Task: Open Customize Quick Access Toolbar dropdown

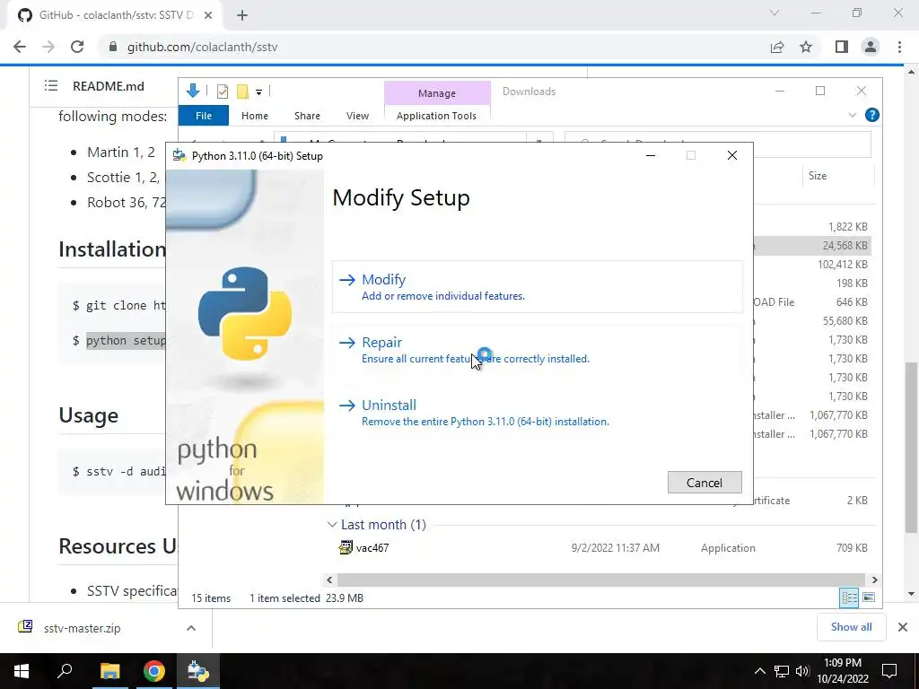Action: tap(258, 92)
